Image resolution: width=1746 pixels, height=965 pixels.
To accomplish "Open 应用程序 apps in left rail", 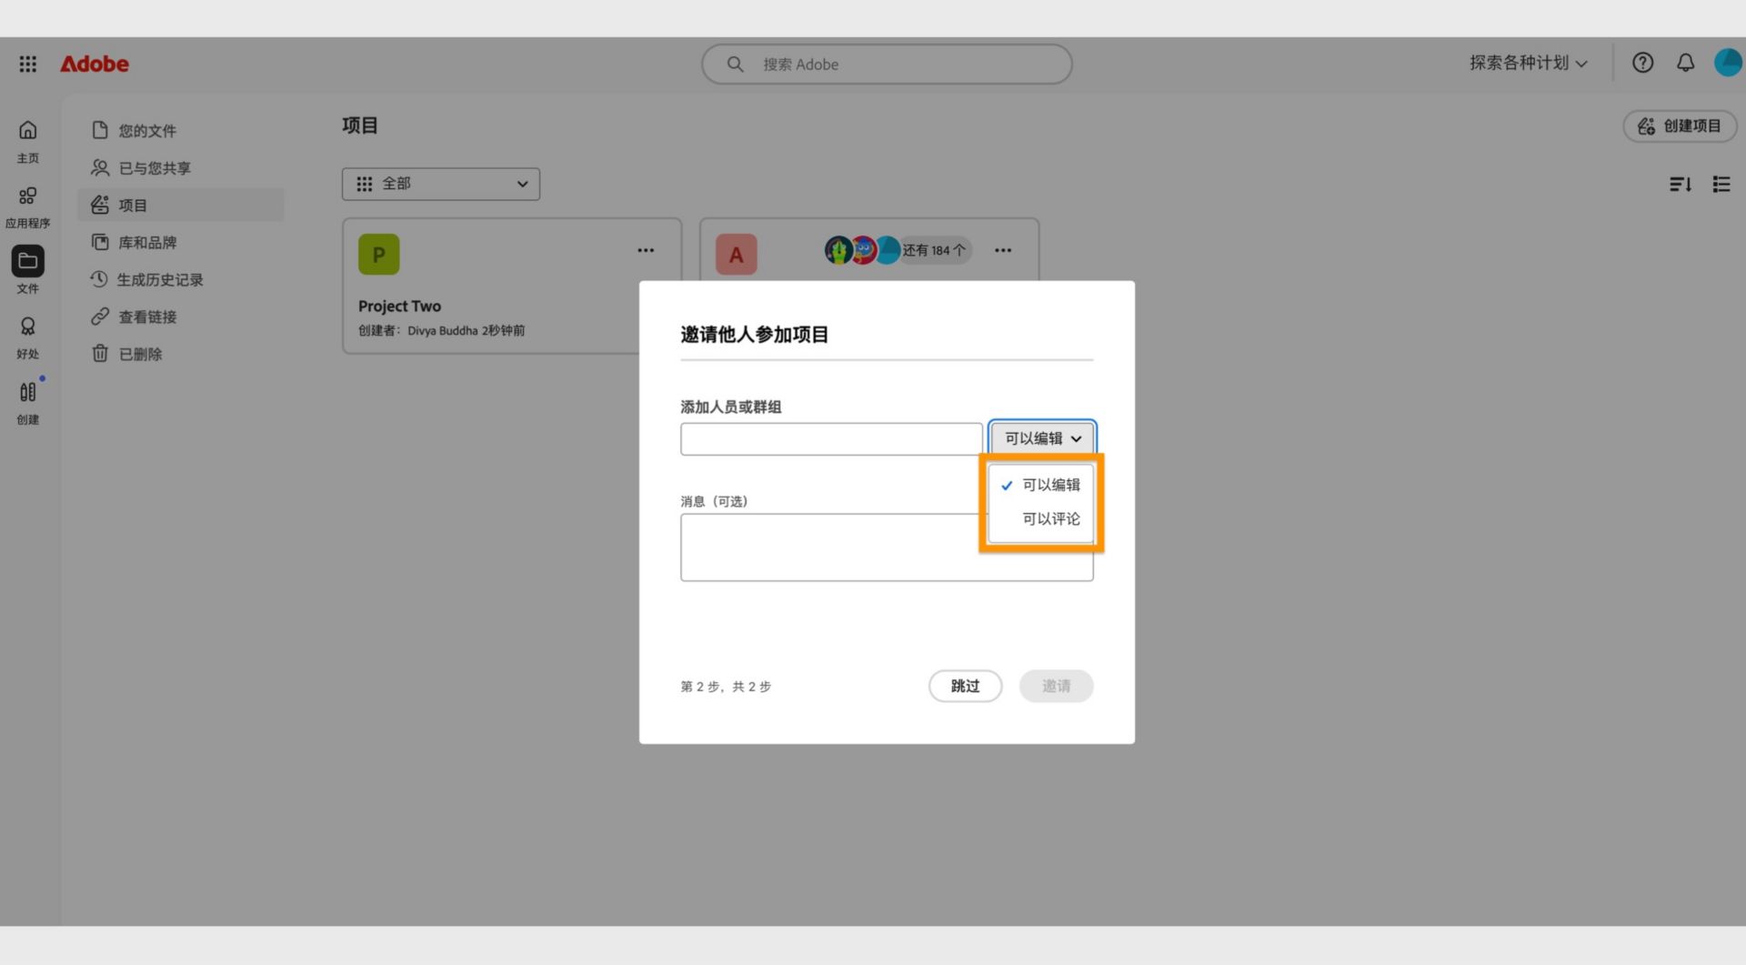I will click(x=28, y=207).
